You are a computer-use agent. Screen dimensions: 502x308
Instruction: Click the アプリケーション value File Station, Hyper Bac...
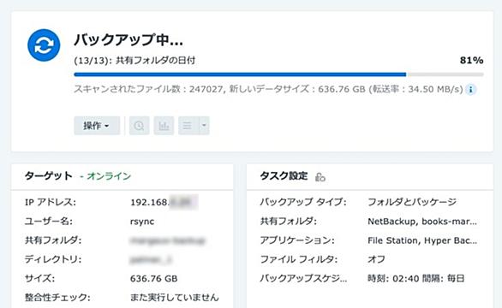[422, 240]
